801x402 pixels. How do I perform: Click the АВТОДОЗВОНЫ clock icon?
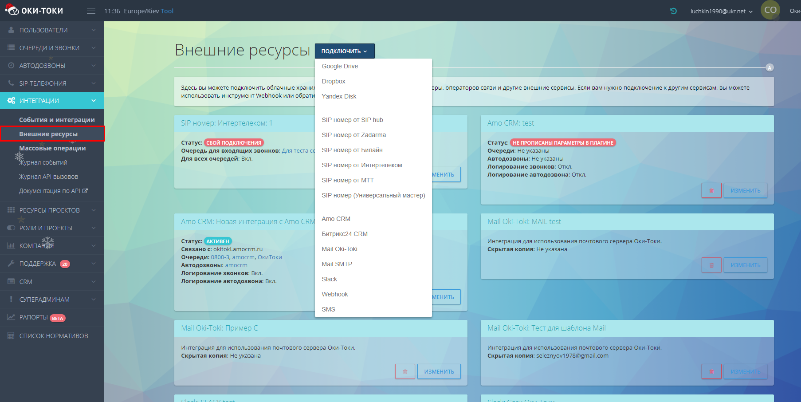tap(11, 66)
